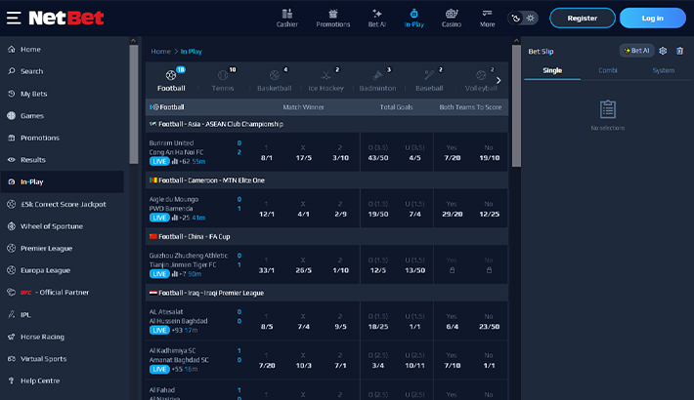Switch to the Single bet slip tab
The height and width of the screenshot is (400, 694).
click(552, 70)
